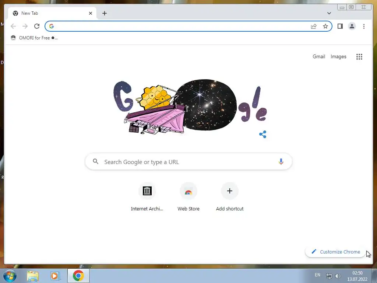Image resolution: width=377 pixels, height=283 pixels.
Task: Open the Images link
Action: [338, 56]
